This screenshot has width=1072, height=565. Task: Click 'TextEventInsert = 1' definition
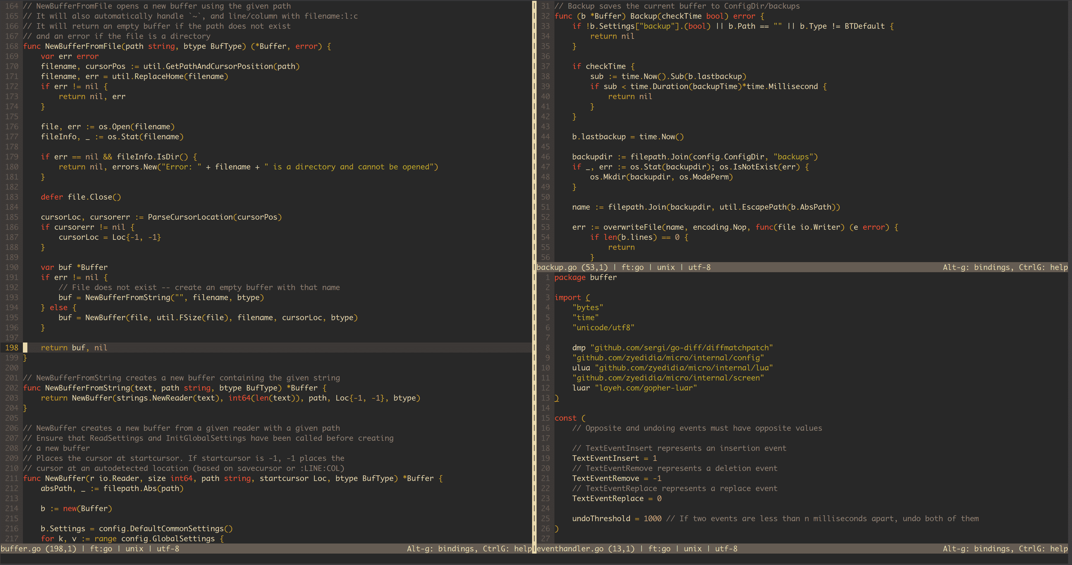[x=615, y=458]
